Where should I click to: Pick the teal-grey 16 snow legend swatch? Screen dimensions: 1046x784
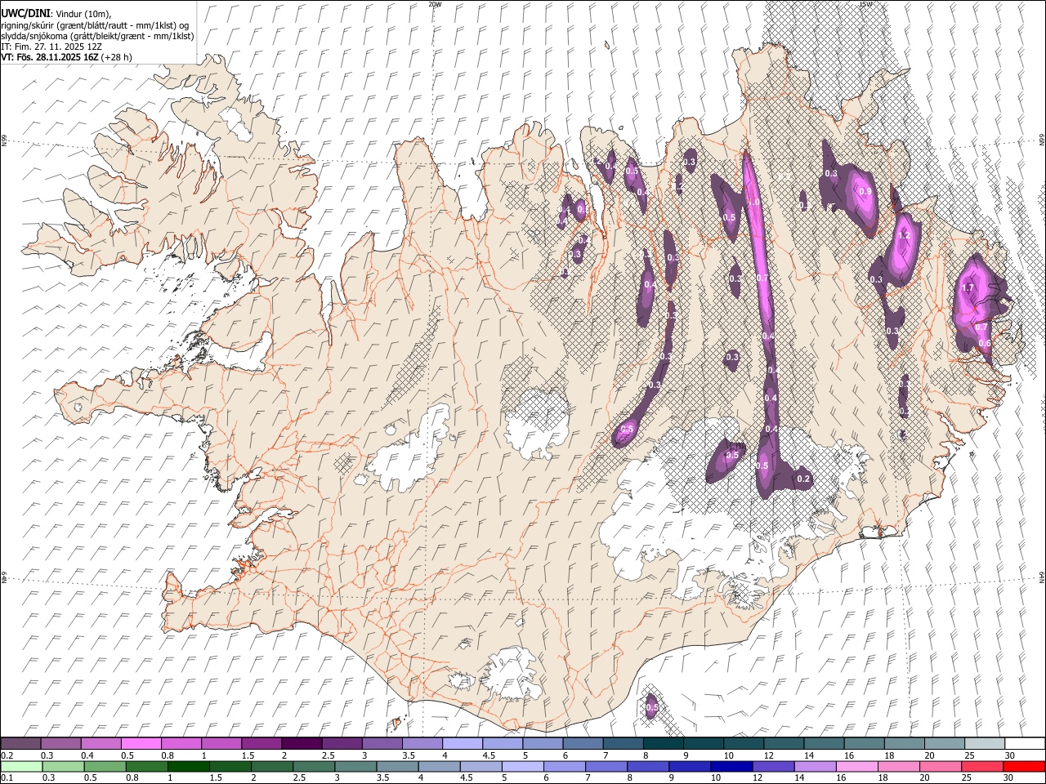865,743
